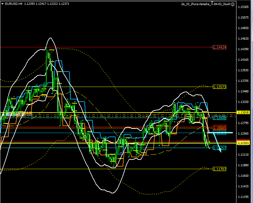Click the chart shift triangle marker at top
Screen dimensions: 253x203
[212, 2]
